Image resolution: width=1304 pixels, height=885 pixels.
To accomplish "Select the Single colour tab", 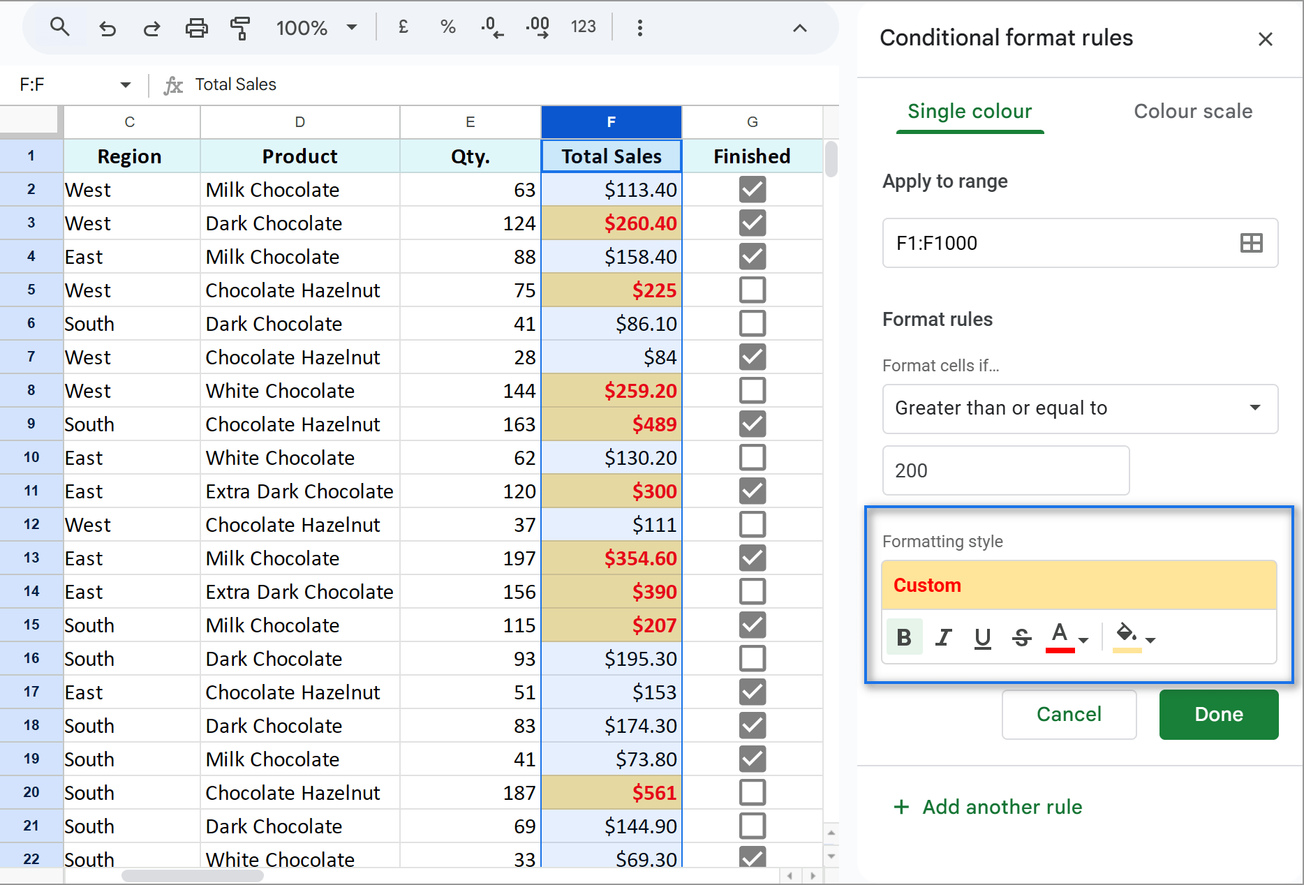I will pos(969,111).
